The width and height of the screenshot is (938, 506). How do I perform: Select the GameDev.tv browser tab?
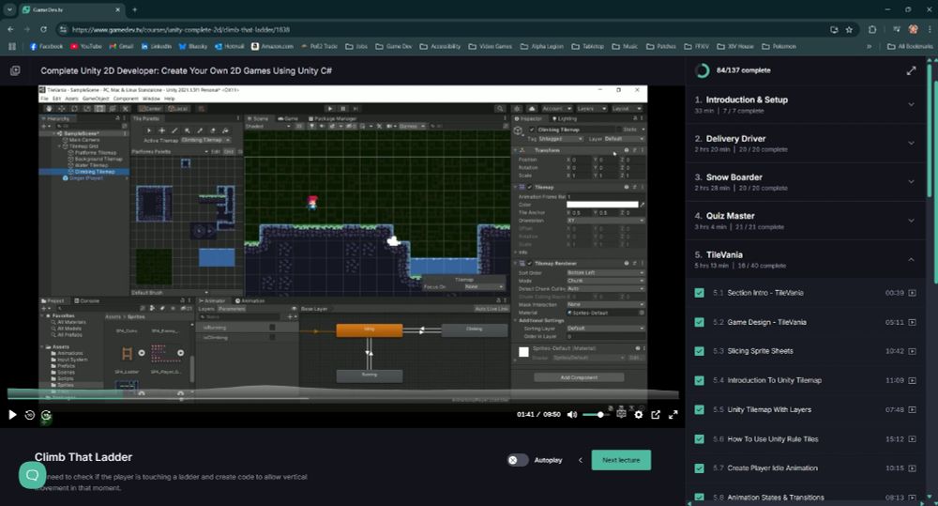71,10
